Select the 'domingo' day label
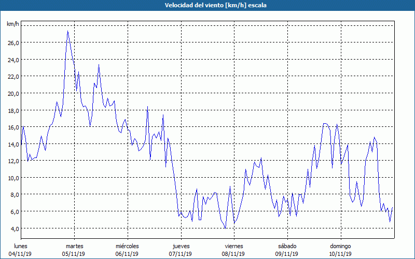 coord(340,246)
